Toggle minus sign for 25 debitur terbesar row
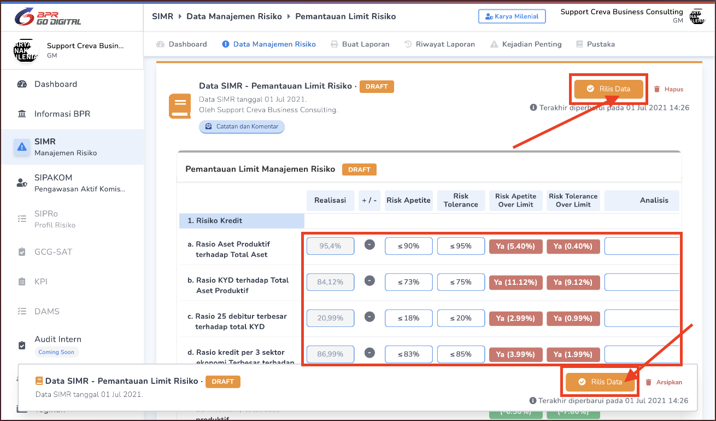 [x=369, y=317]
